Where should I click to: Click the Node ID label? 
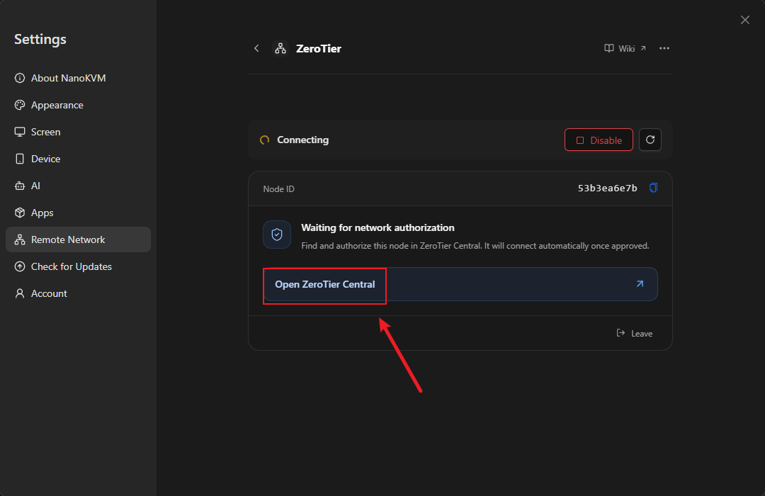pos(278,189)
